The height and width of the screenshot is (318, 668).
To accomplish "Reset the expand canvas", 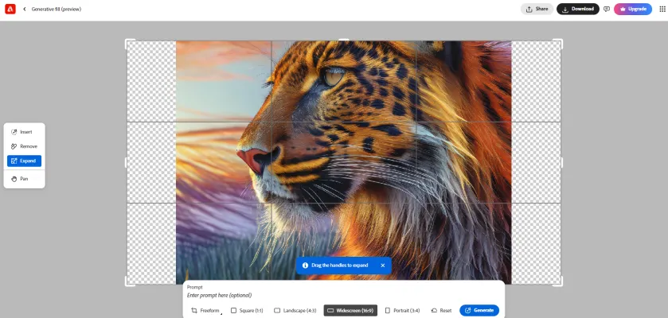I will point(441,310).
